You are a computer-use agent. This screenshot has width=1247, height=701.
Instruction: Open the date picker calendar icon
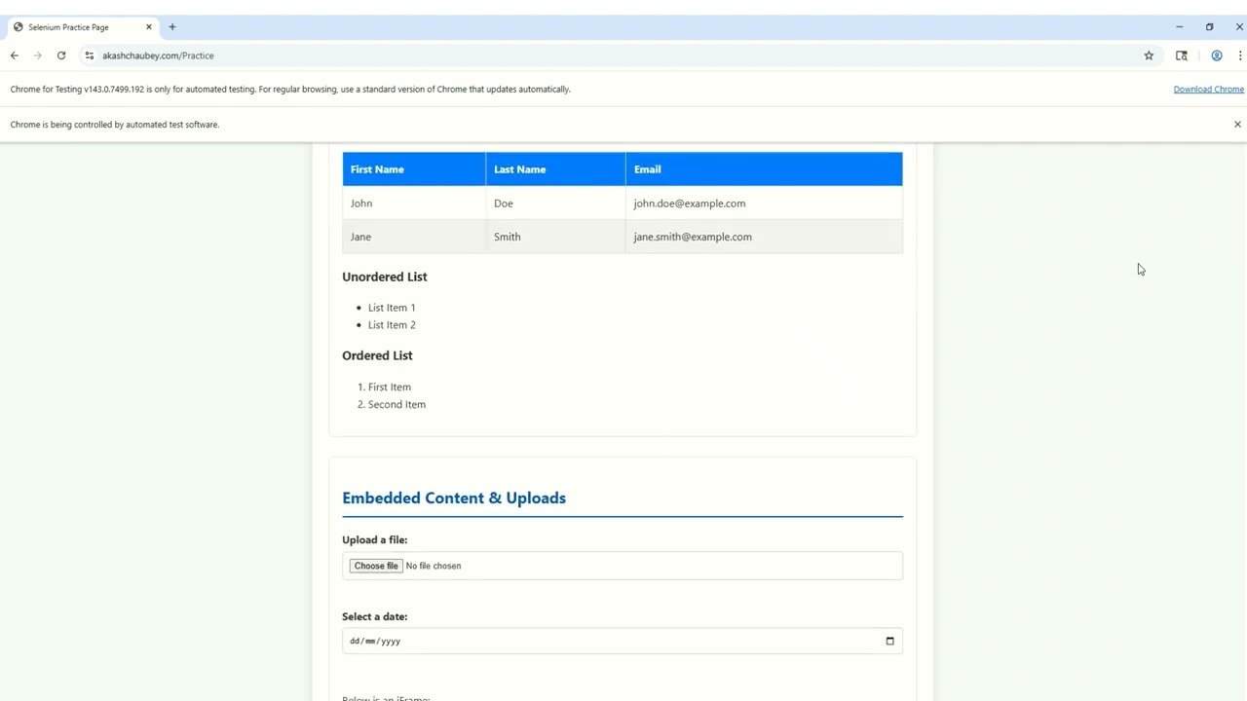[889, 641]
